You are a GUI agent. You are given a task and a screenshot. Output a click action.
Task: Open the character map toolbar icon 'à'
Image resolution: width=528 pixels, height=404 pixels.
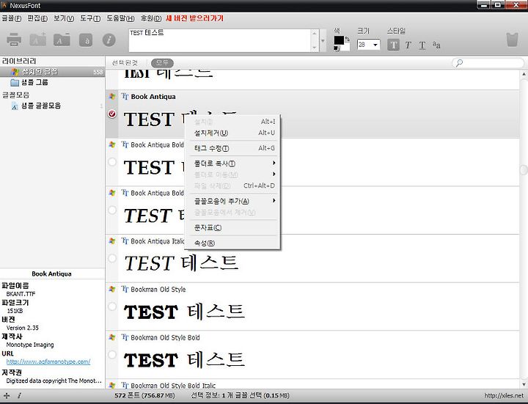(86, 40)
